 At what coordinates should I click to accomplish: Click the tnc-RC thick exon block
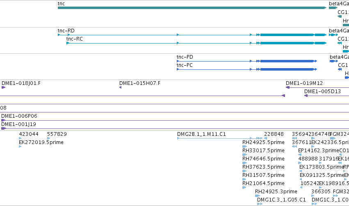(x=287, y=43)
